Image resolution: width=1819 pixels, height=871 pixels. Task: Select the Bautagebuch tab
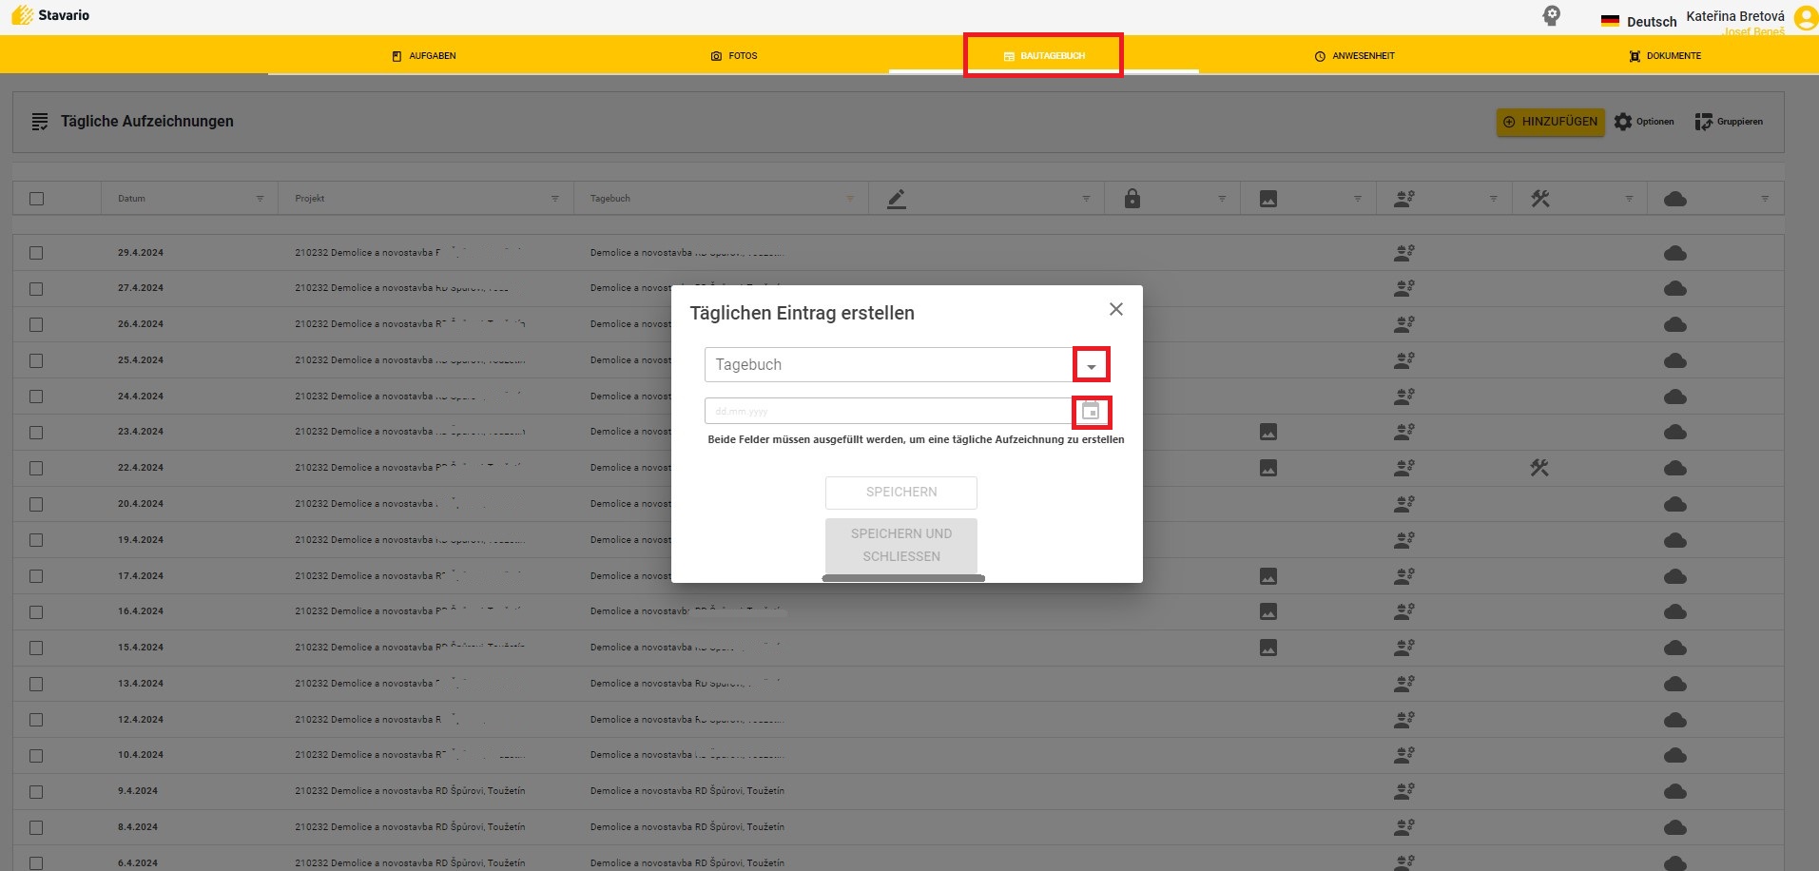pos(1043,56)
